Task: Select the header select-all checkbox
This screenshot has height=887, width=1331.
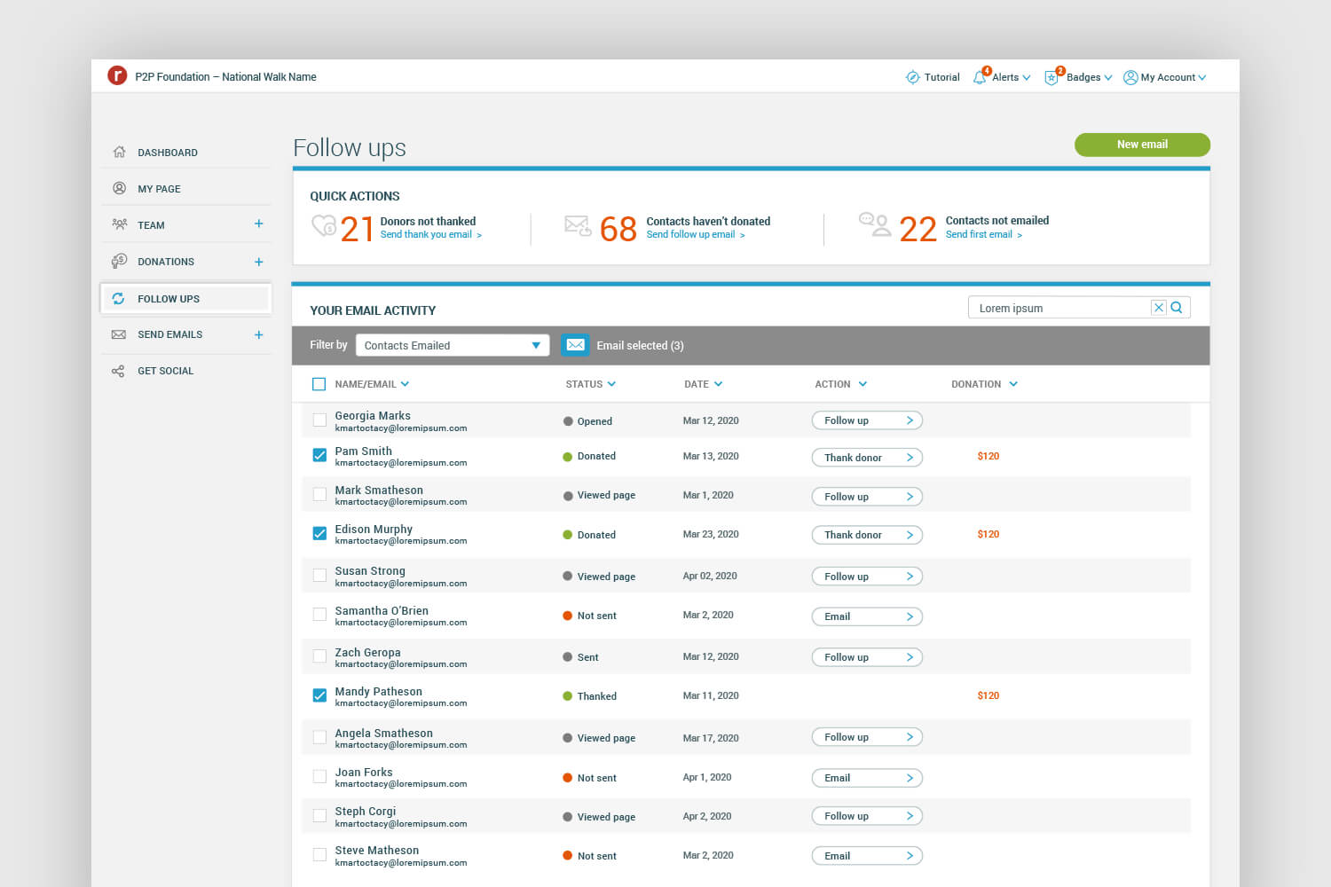Action: coord(319,384)
